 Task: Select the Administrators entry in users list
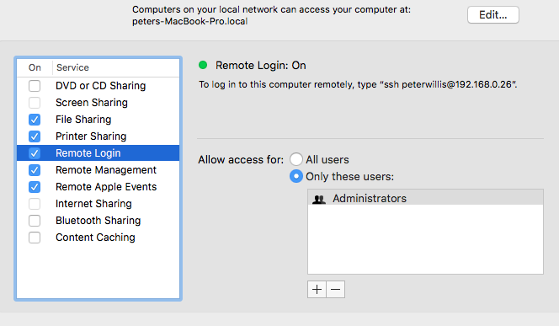pyautogui.click(x=425, y=198)
